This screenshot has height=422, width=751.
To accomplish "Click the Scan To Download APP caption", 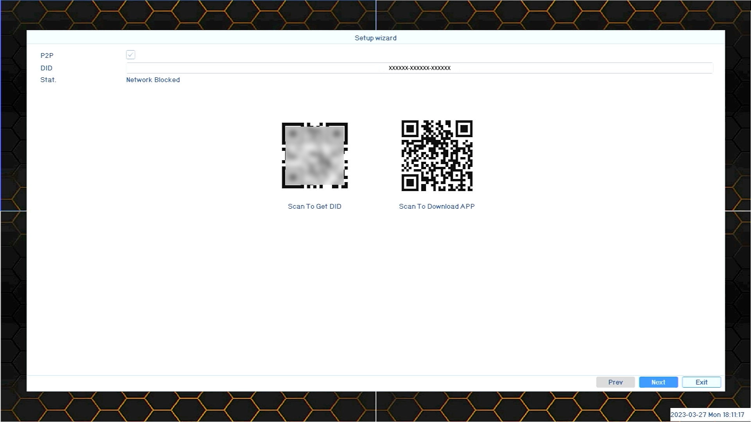I will tap(437, 206).
